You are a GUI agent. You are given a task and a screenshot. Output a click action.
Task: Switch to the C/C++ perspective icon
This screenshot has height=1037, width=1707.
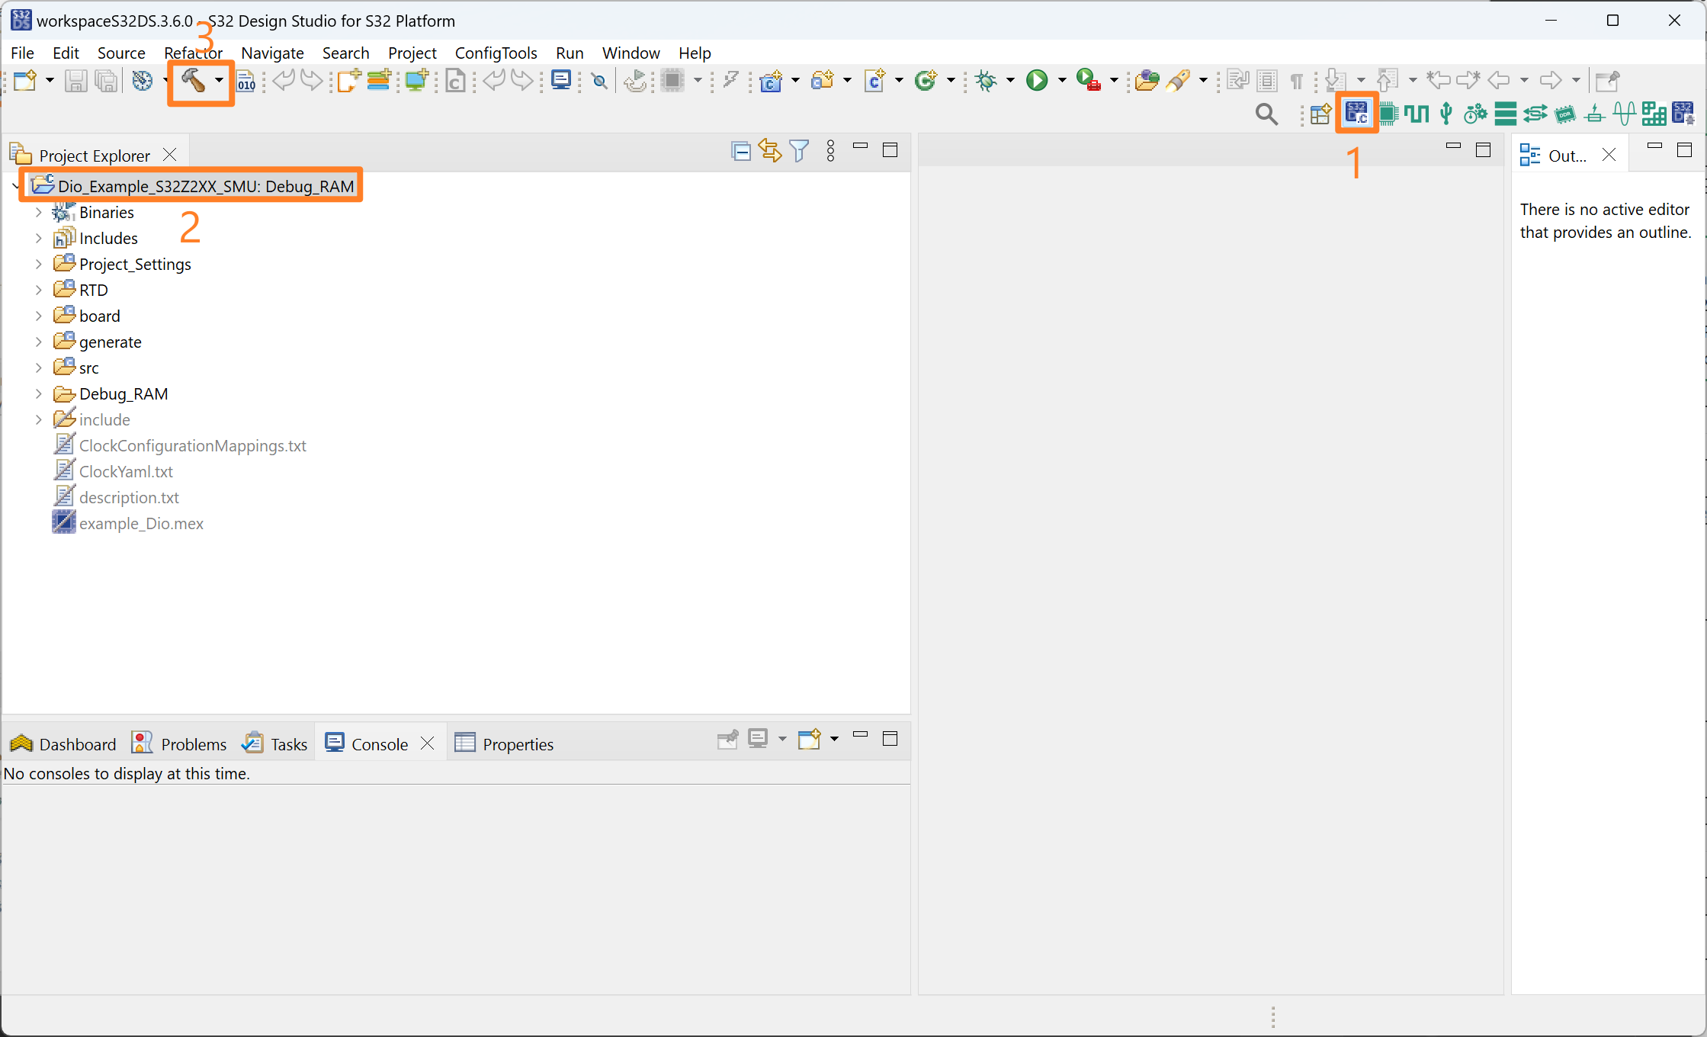click(x=1356, y=114)
